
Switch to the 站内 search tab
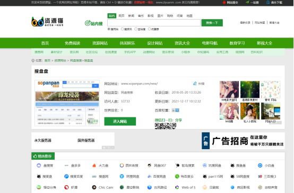tap(112, 16)
